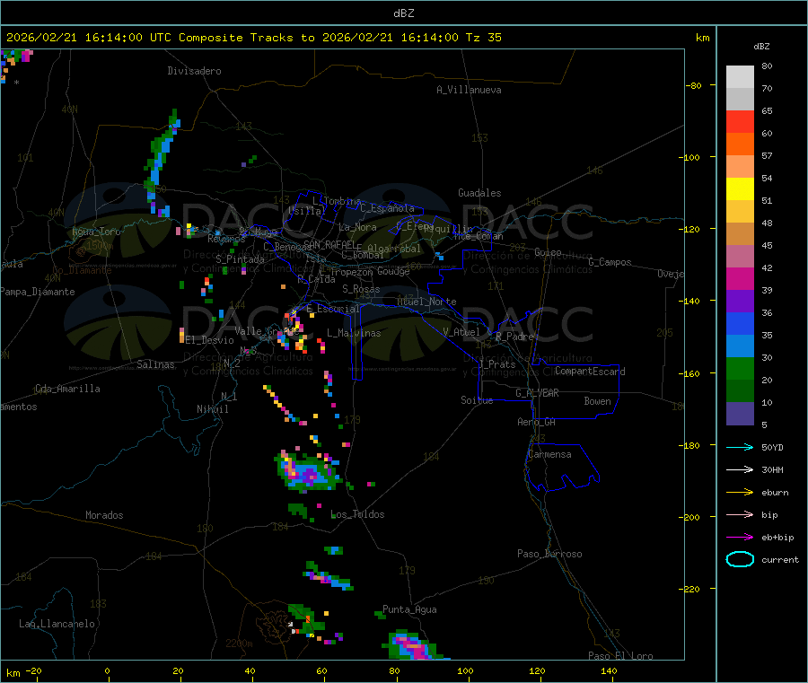Pick the bright yellow 51-54 dBZ legend band
This screenshot has width=808, height=683.
click(x=740, y=189)
